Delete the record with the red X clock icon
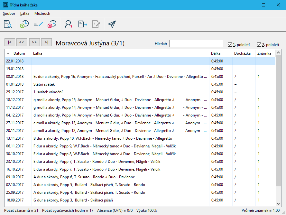The image size is (286, 215). click(52, 24)
